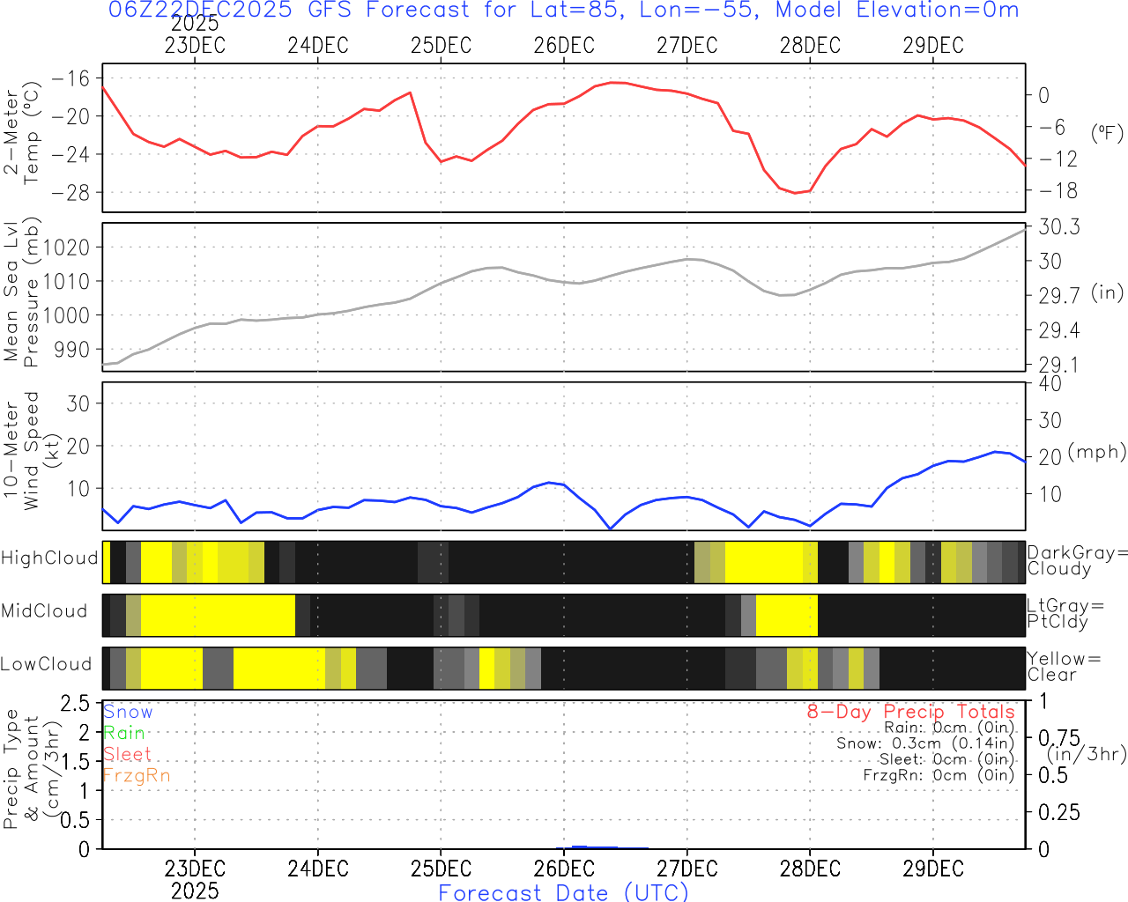Select the HighCloud row label
The height and width of the screenshot is (902, 1128).
click(x=49, y=558)
